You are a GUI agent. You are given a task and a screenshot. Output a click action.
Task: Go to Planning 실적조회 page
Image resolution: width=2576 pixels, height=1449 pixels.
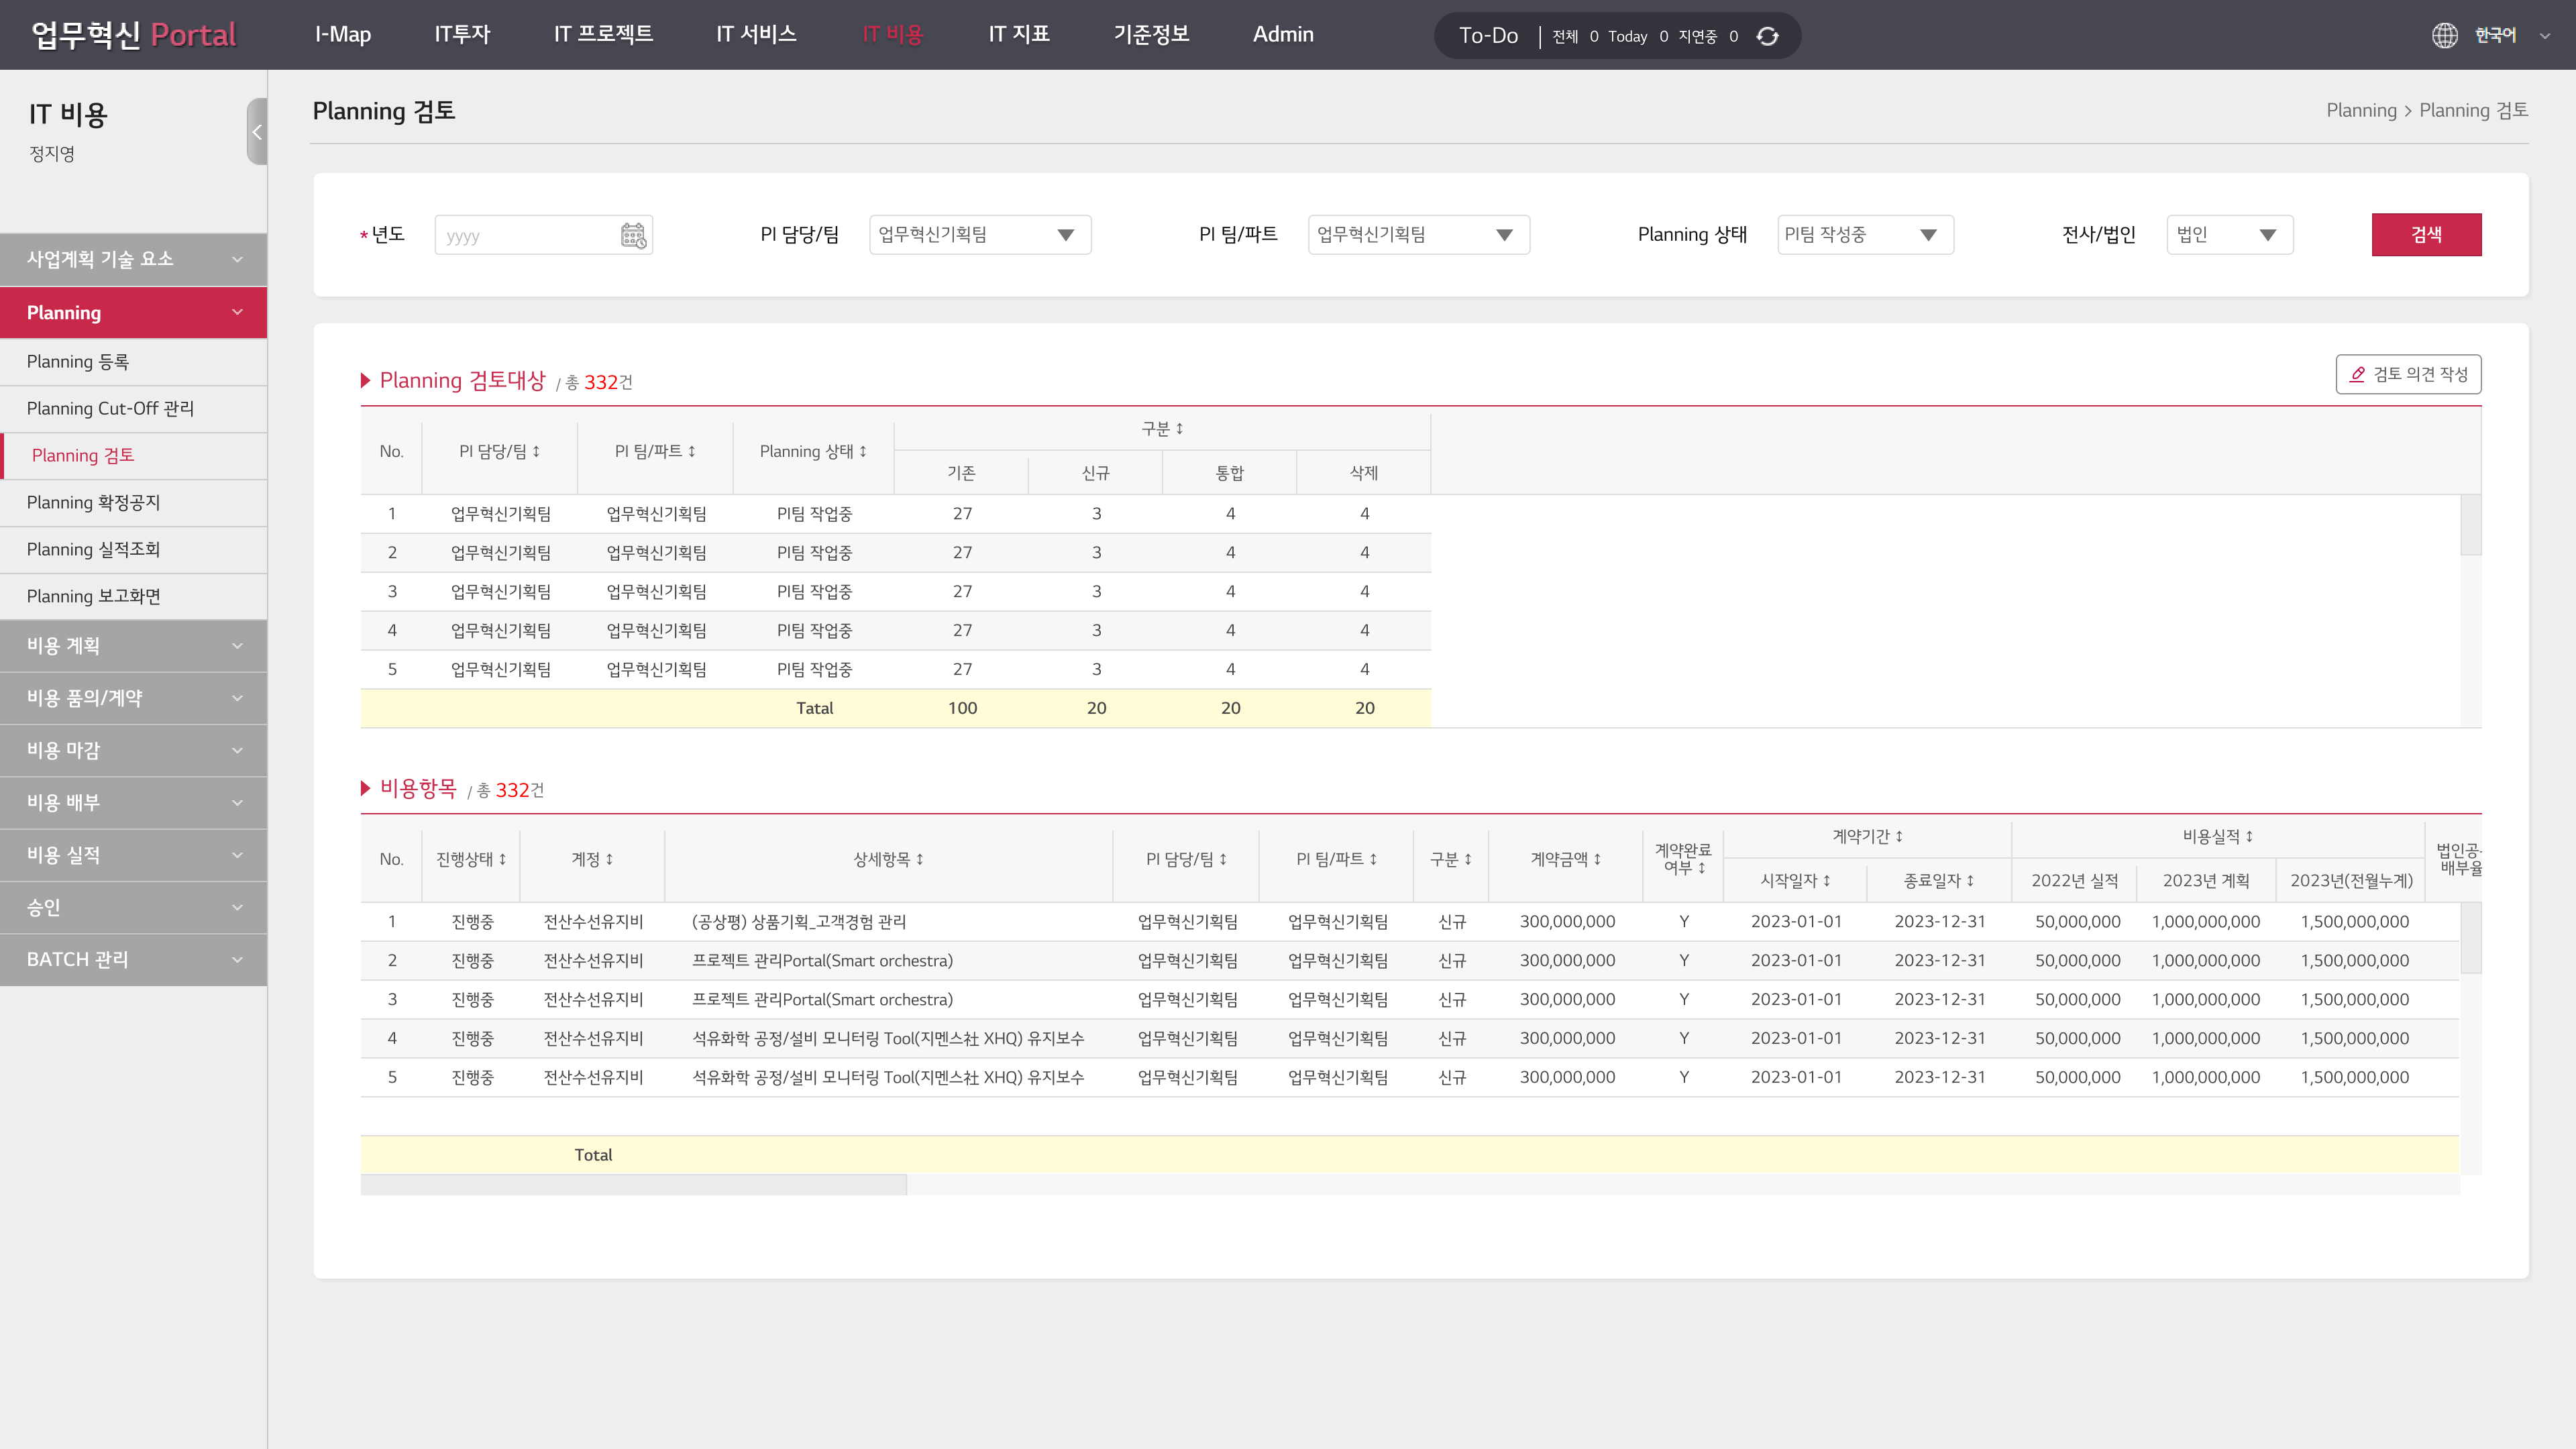coord(134,550)
